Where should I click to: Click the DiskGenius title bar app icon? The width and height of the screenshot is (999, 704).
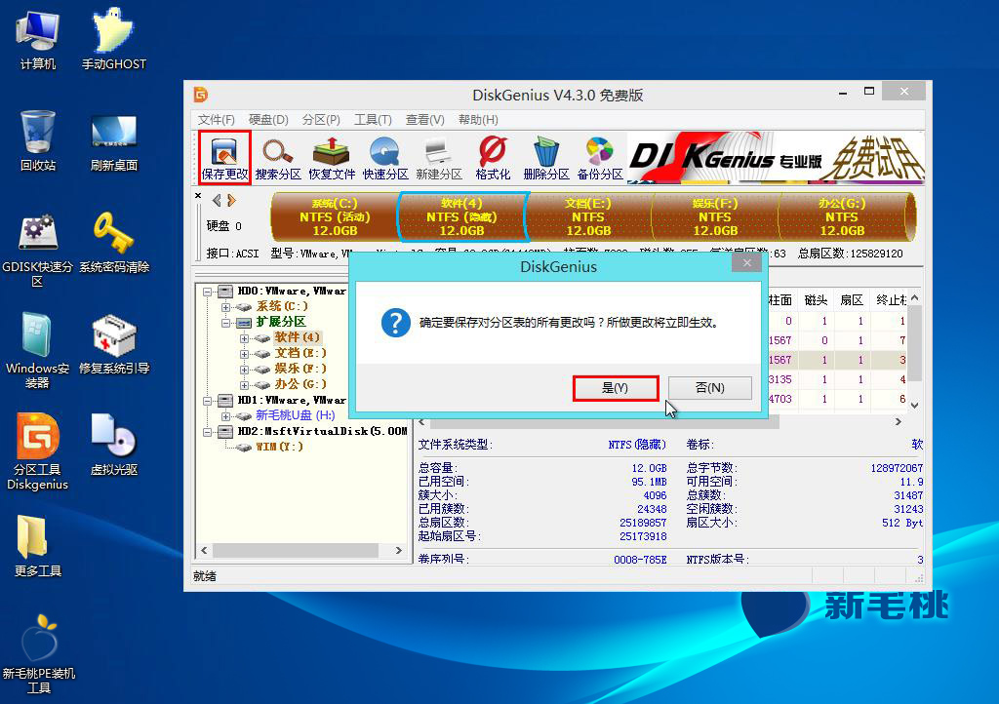(x=201, y=95)
